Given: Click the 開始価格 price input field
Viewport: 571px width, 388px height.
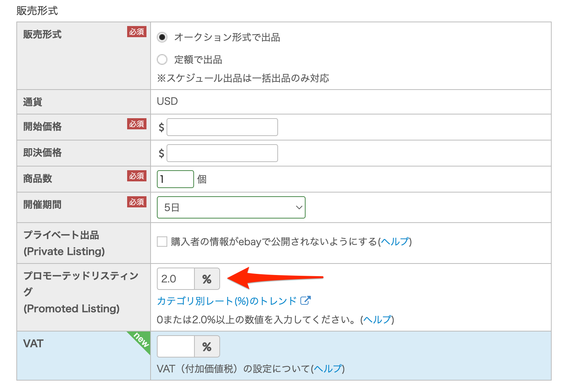Looking at the screenshot, I should [x=222, y=127].
